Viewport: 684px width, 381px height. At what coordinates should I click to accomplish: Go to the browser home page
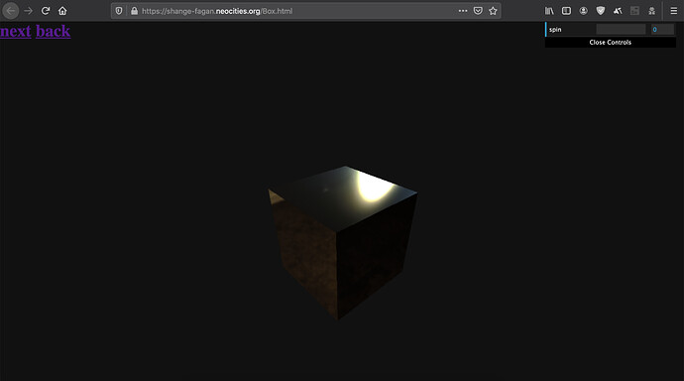click(x=62, y=11)
